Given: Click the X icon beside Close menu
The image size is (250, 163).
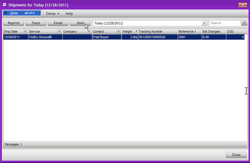Looking at the screenshot, I should point(6,13).
